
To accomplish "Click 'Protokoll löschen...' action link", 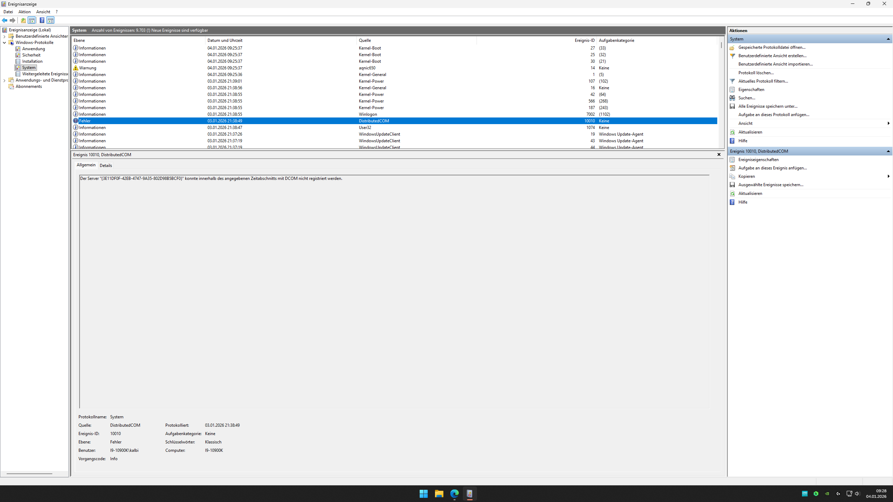I will tap(756, 73).
